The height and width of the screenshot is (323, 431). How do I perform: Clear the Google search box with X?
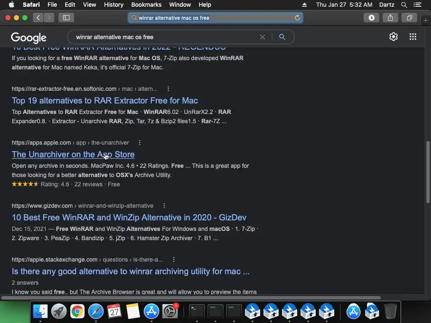(263, 37)
